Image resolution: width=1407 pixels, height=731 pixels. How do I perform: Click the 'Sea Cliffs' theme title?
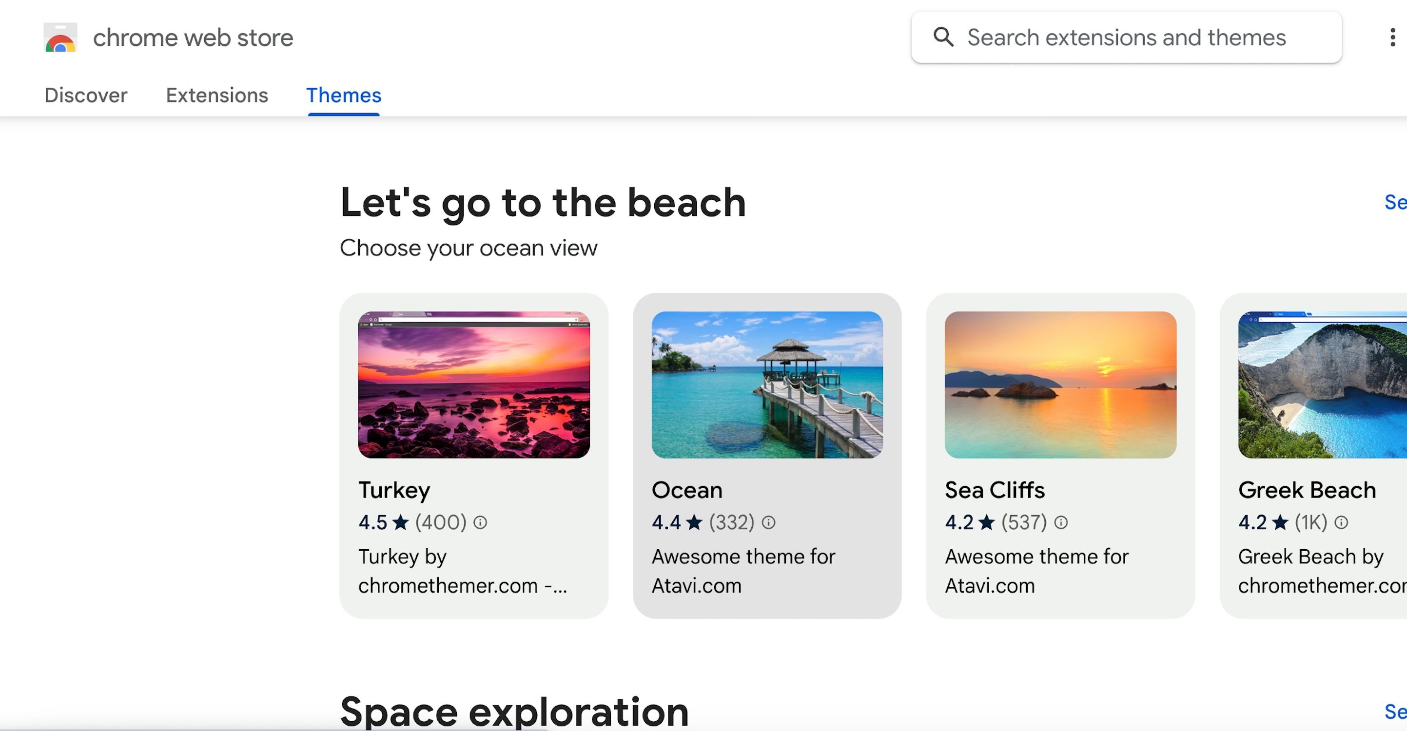[x=995, y=490]
